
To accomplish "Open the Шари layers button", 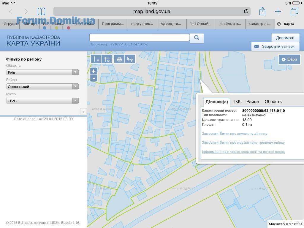I will tap(289, 59).
